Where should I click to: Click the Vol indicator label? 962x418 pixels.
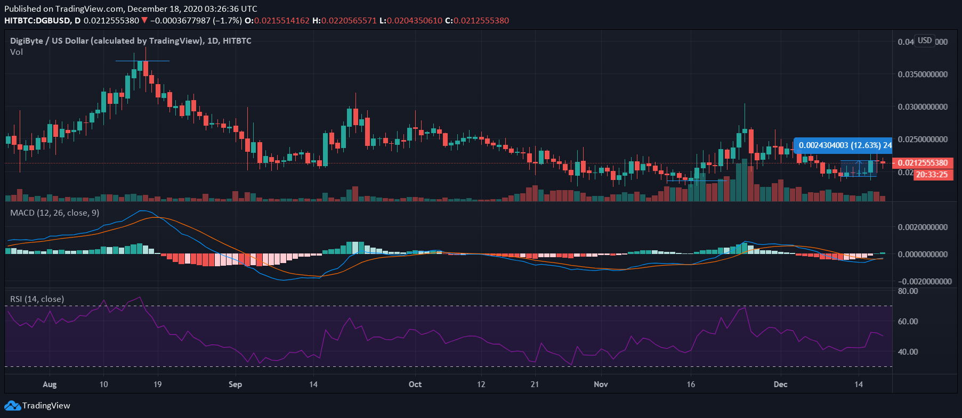click(x=17, y=52)
